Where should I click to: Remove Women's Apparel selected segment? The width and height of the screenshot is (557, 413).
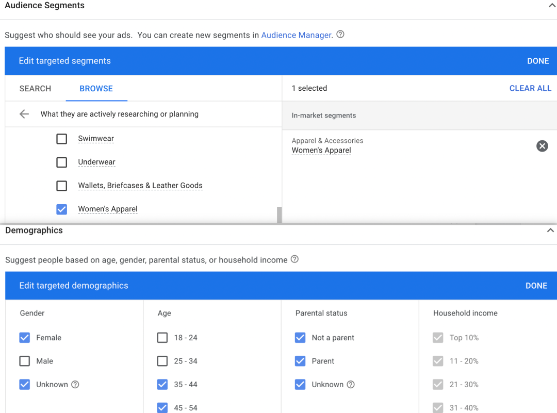click(x=542, y=146)
